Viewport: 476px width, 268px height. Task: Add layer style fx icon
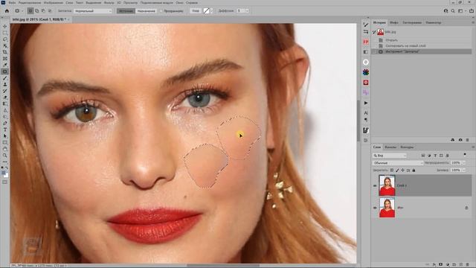[434, 265]
